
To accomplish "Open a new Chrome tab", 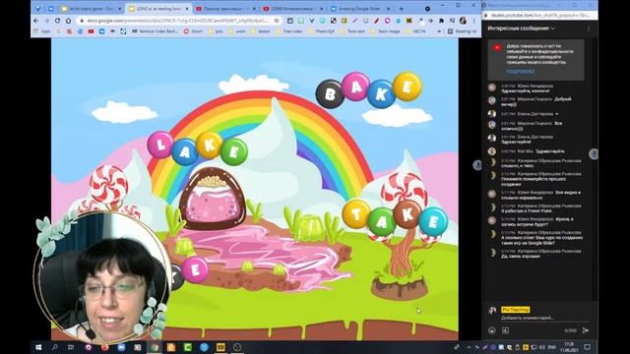I will 401,9.
